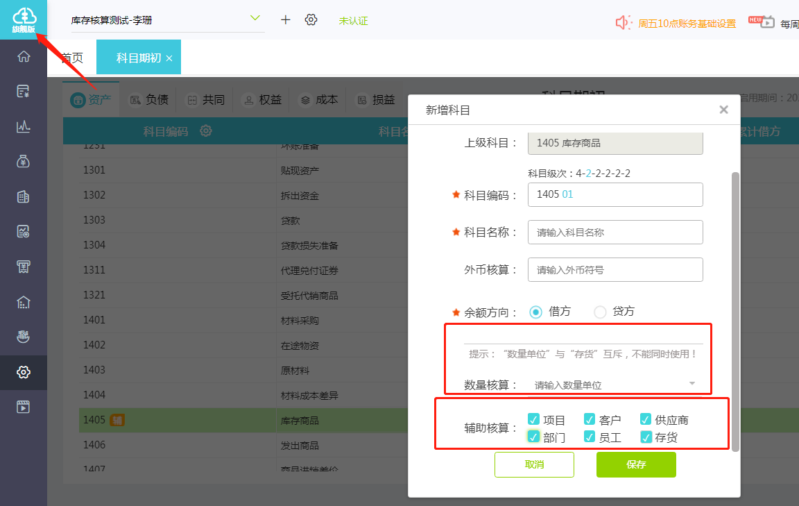The image size is (799, 506).
Task: Switch to the 负债 category tab
Action: 148,100
